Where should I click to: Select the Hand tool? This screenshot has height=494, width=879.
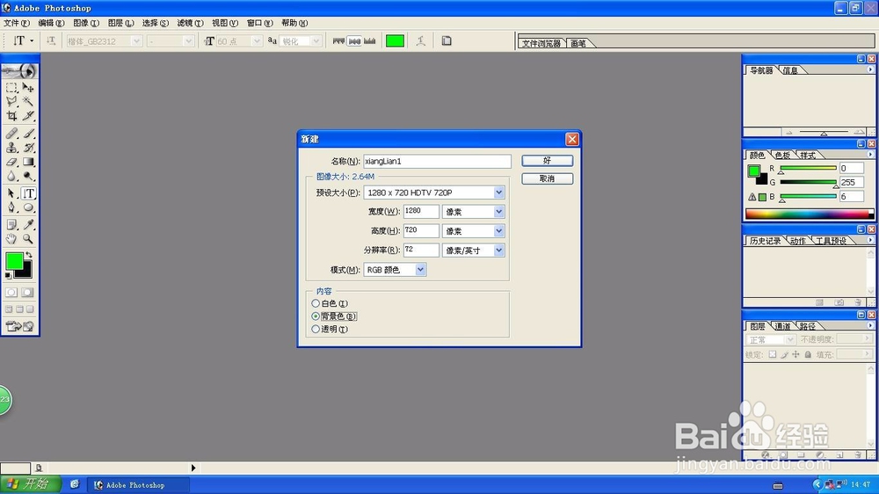click(11, 239)
